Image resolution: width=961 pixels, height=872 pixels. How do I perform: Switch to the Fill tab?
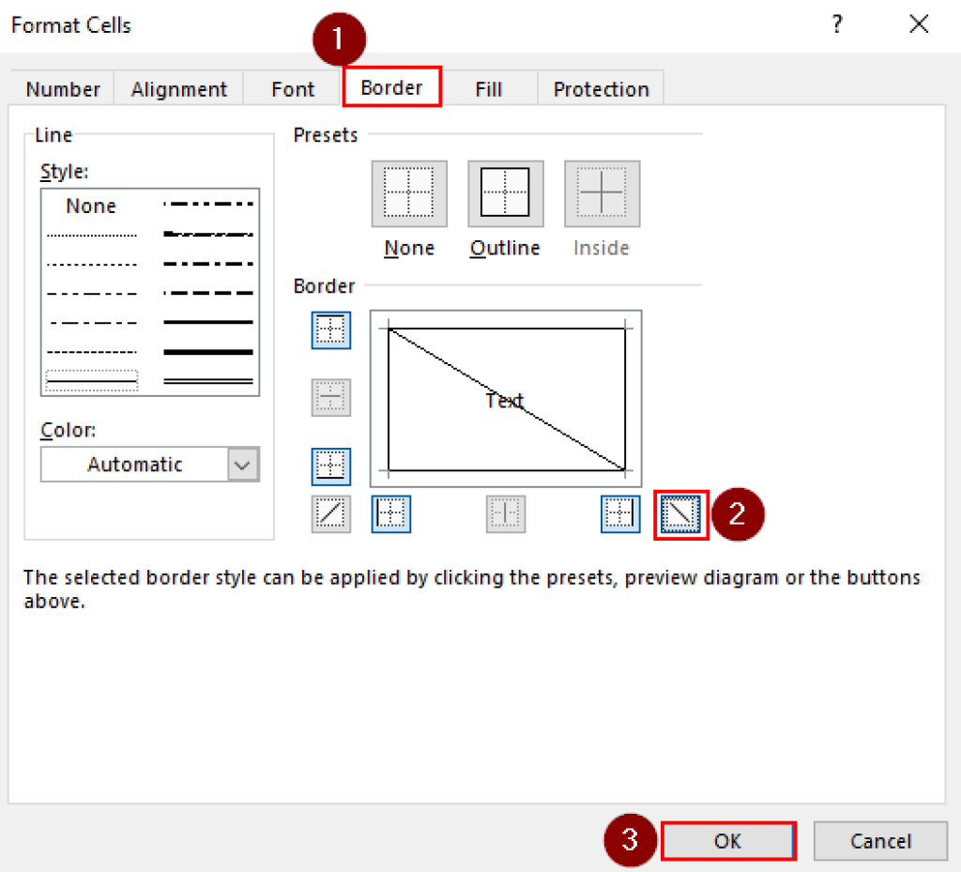pyautogui.click(x=488, y=88)
